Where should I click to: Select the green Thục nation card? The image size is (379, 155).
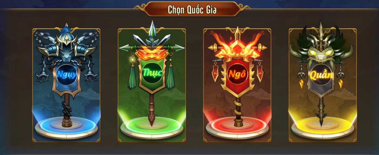pos(152,85)
